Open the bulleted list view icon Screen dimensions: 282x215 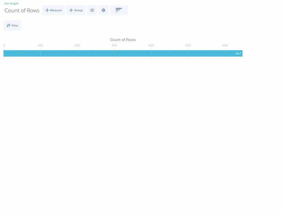92,10
